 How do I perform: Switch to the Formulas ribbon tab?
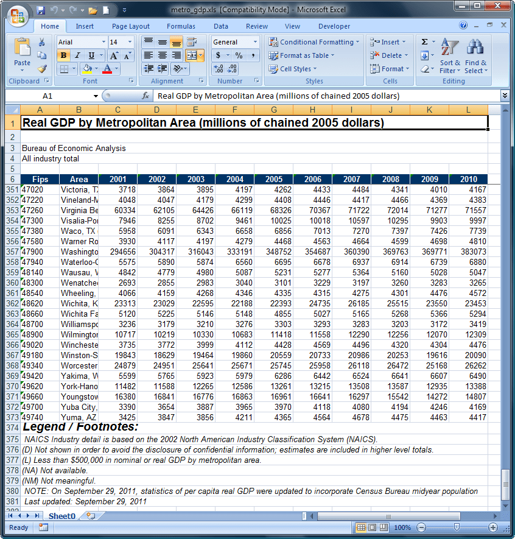[x=181, y=26]
